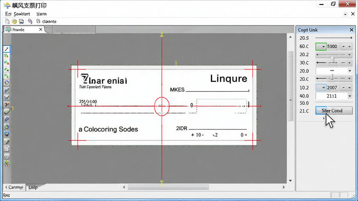This screenshot has height=201, width=358.
Task: Switch to the Lelp bottom tab
Action: (x=33, y=187)
